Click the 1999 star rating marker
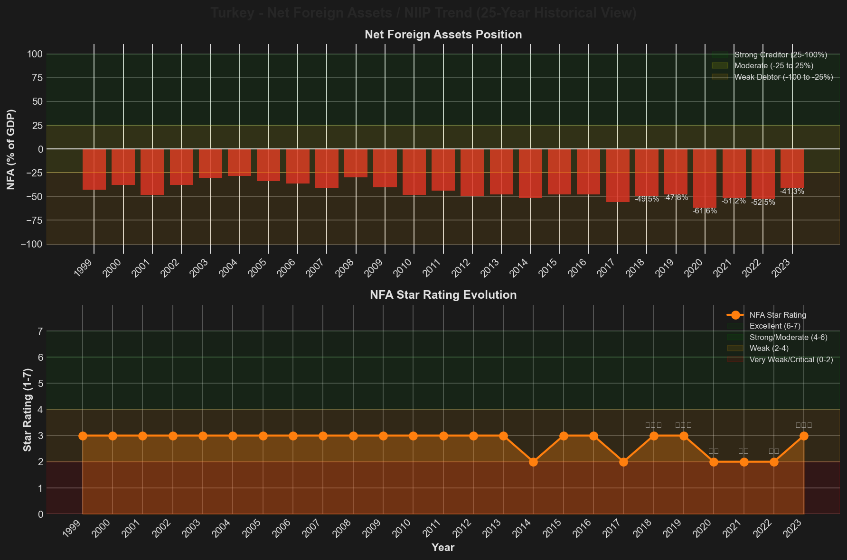The image size is (847, 560). pos(83,436)
